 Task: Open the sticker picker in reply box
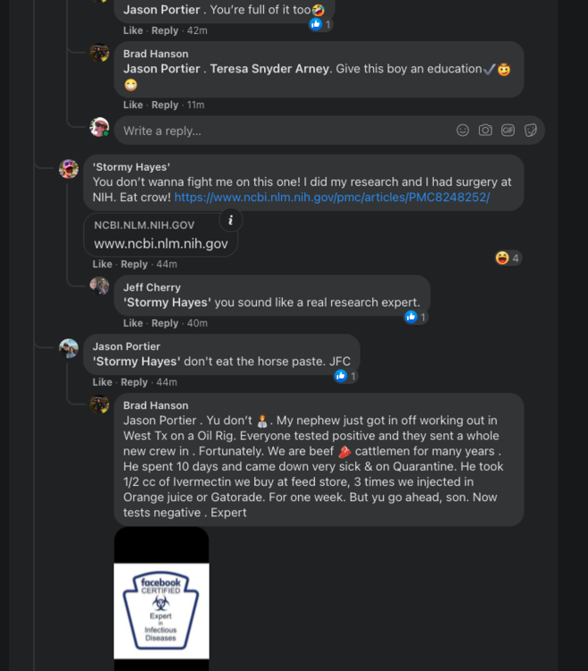tap(531, 131)
